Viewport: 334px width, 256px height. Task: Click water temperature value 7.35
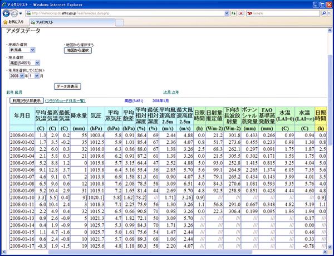coord(304,170)
